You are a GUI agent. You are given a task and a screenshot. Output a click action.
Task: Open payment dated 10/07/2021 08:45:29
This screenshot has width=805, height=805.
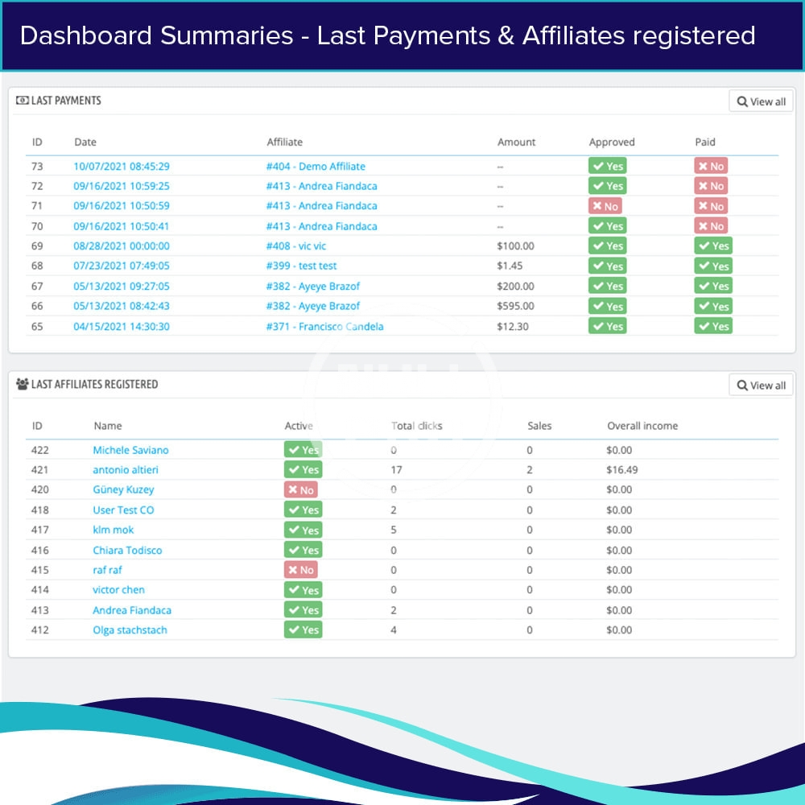pyautogui.click(x=122, y=167)
